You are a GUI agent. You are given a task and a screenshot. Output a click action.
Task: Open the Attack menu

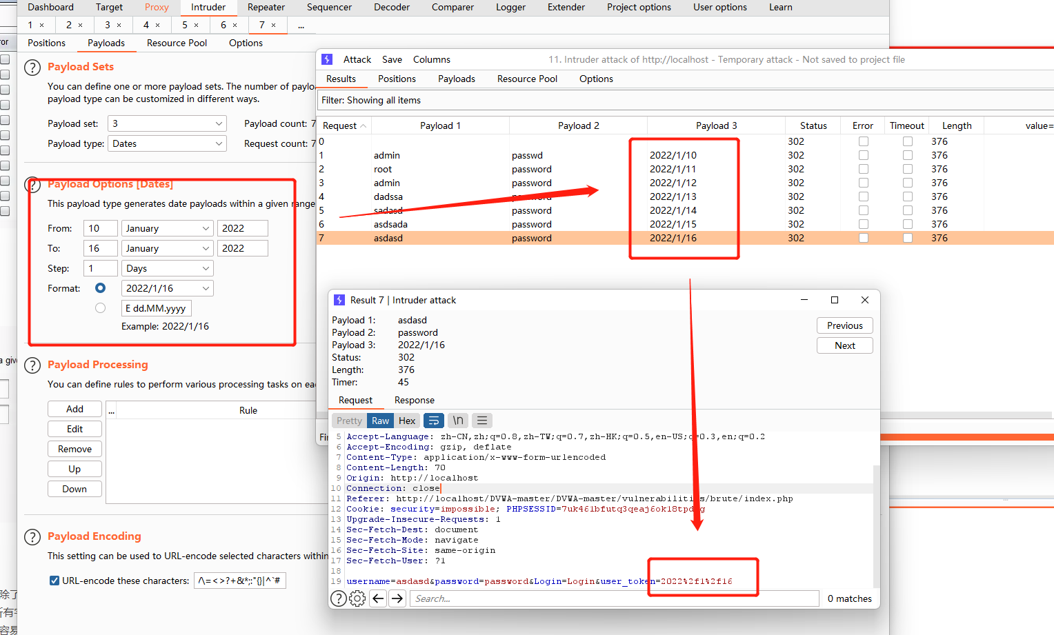357,59
